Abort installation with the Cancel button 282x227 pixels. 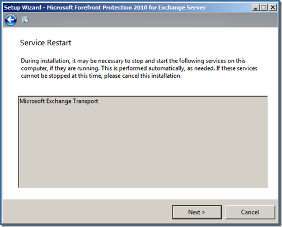[250, 212]
